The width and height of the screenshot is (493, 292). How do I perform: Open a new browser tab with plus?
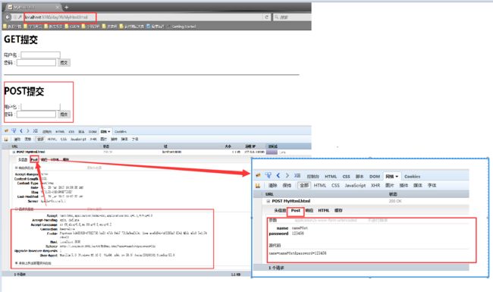(66, 7)
